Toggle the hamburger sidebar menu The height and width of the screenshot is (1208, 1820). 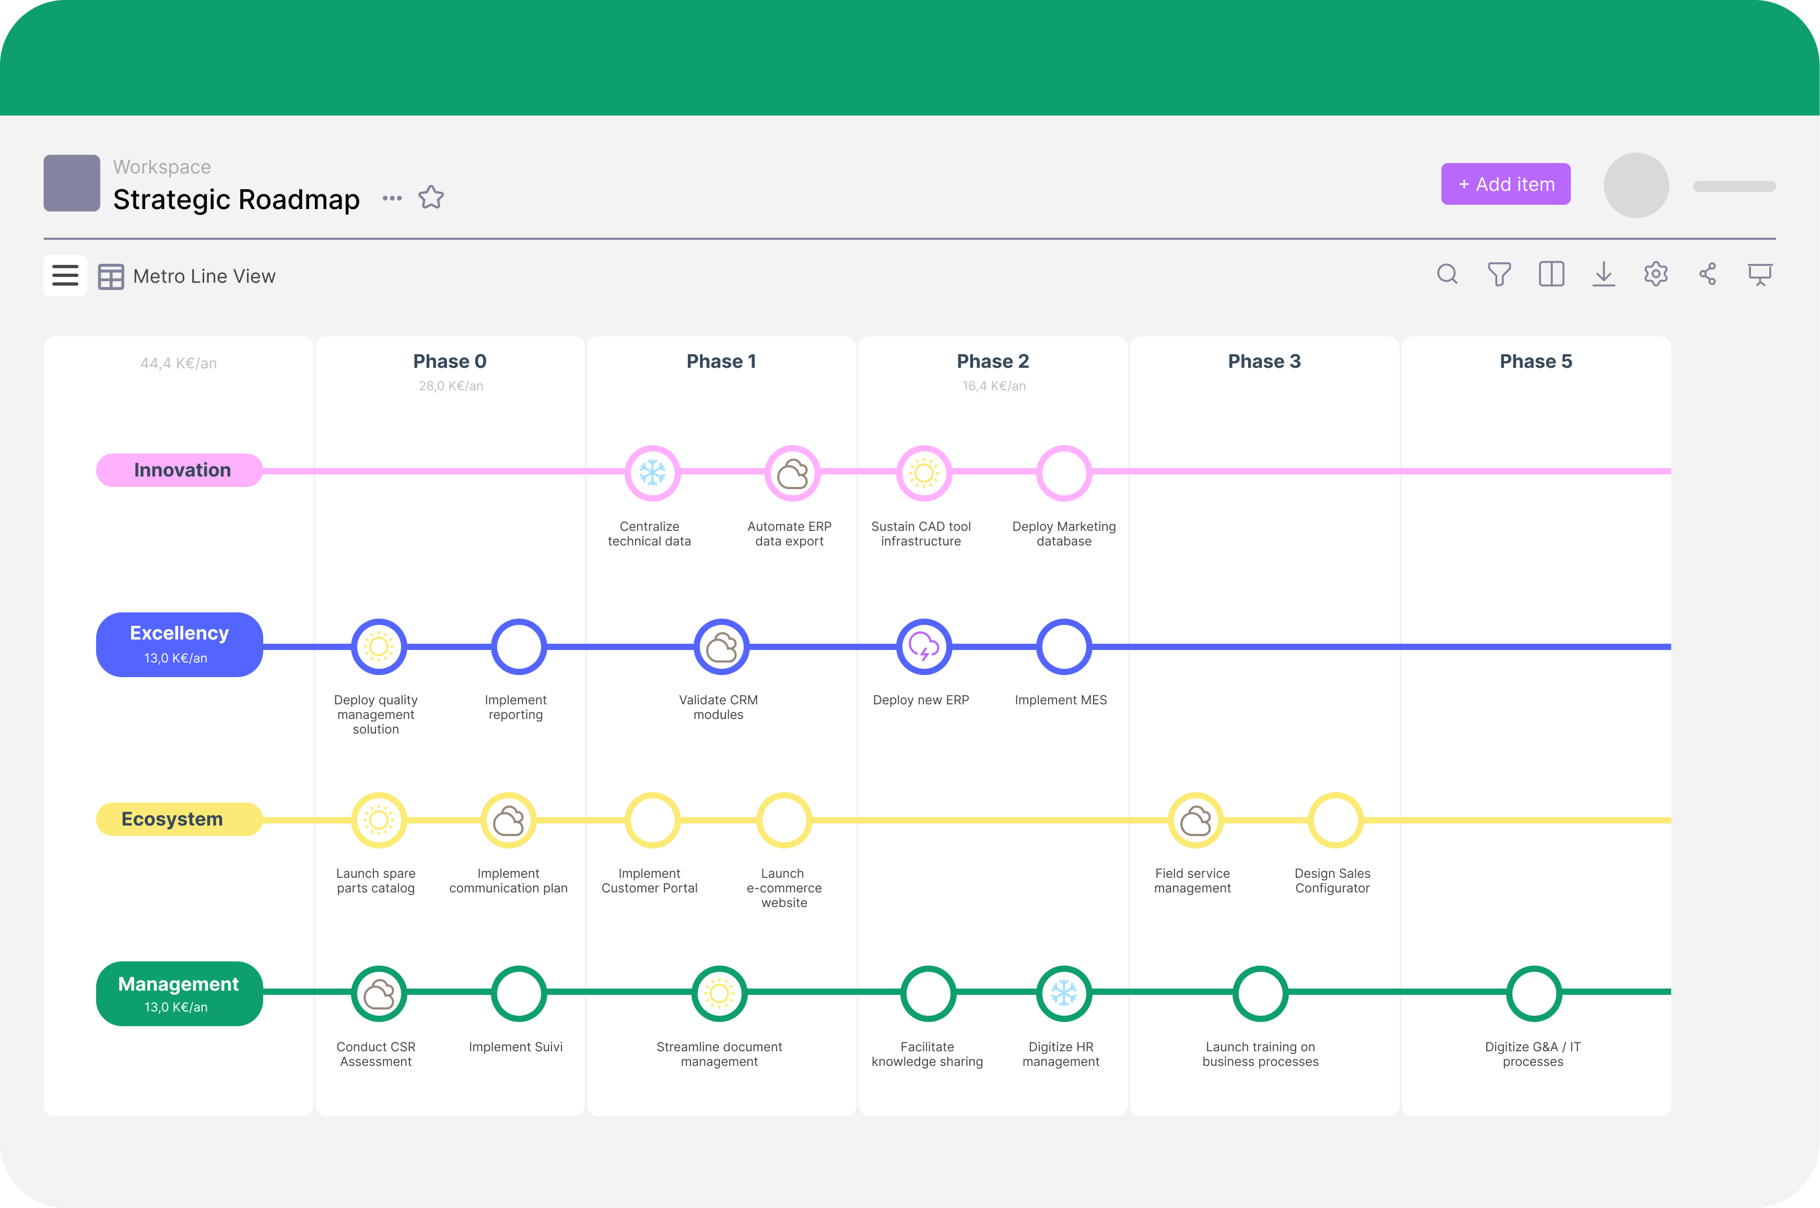pyautogui.click(x=65, y=276)
